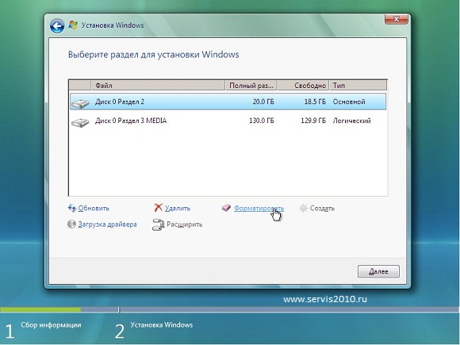
Task: Click the Создать option
Action: pos(322,209)
